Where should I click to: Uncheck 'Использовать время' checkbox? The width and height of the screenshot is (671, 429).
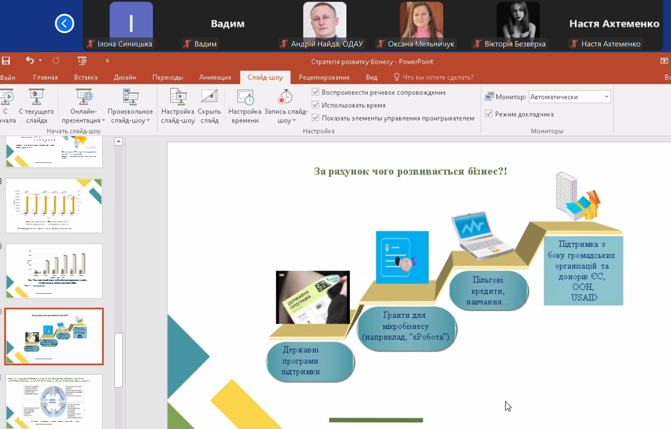[x=315, y=105]
